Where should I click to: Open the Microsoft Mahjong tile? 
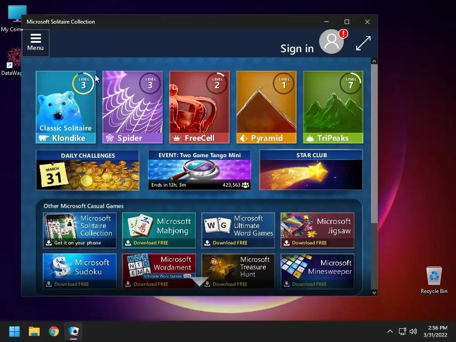click(159, 230)
